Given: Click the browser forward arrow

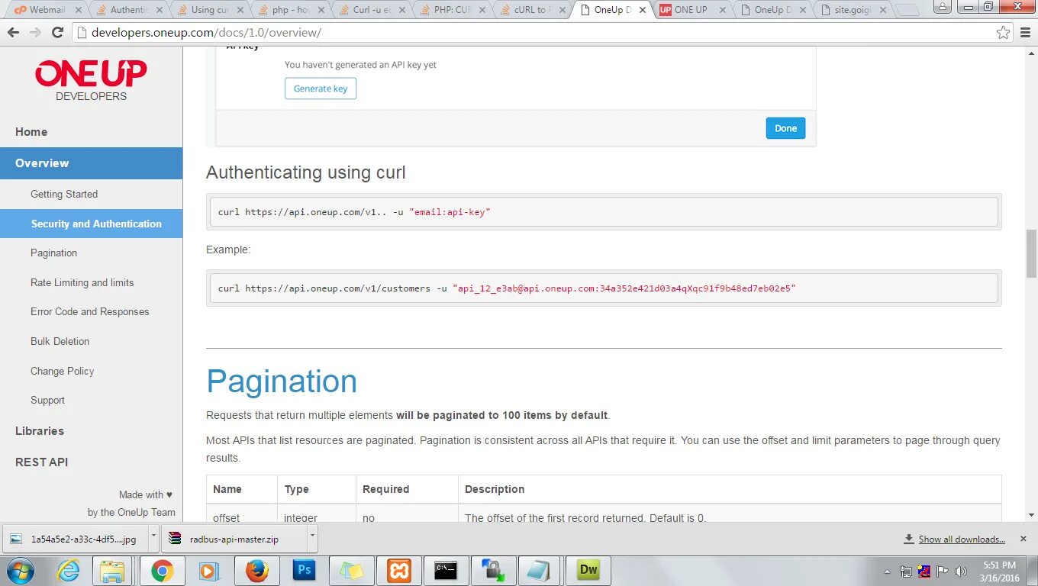Looking at the screenshot, I should coord(35,33).
